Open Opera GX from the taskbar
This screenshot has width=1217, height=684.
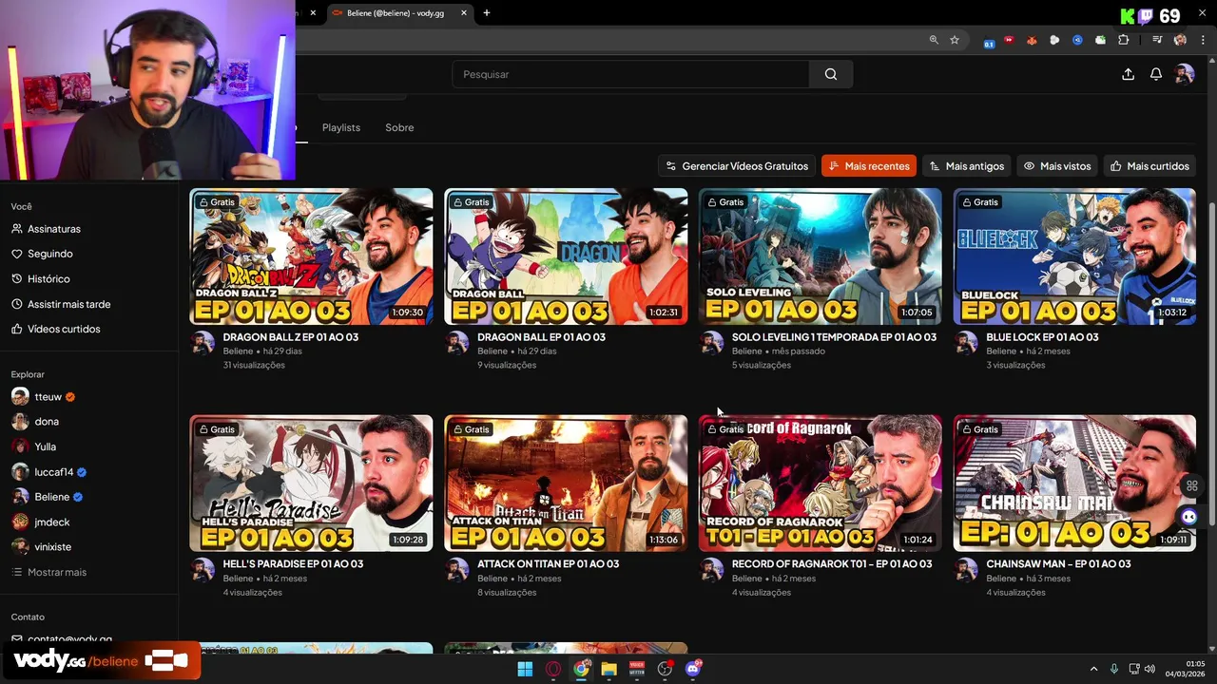point(553,669)
